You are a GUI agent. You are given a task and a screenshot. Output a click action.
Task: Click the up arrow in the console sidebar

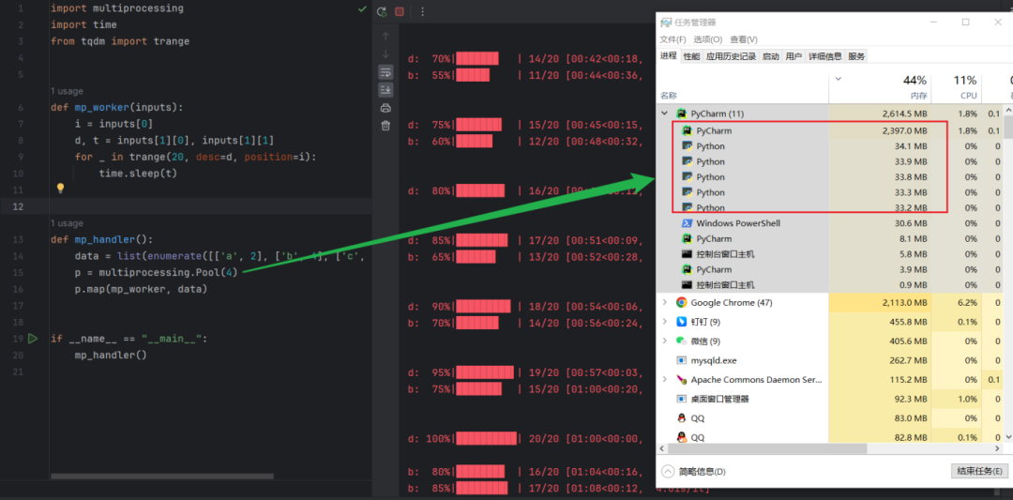[x=386, y=37]
